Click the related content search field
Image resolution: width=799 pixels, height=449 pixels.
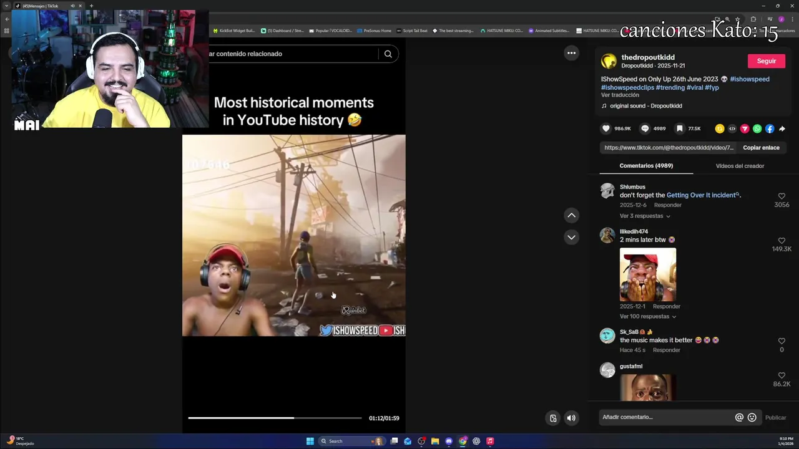[x=292, y=54]
